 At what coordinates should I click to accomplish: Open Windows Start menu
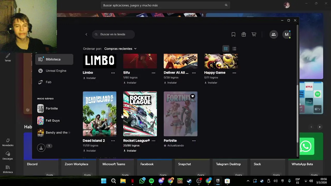104,181
